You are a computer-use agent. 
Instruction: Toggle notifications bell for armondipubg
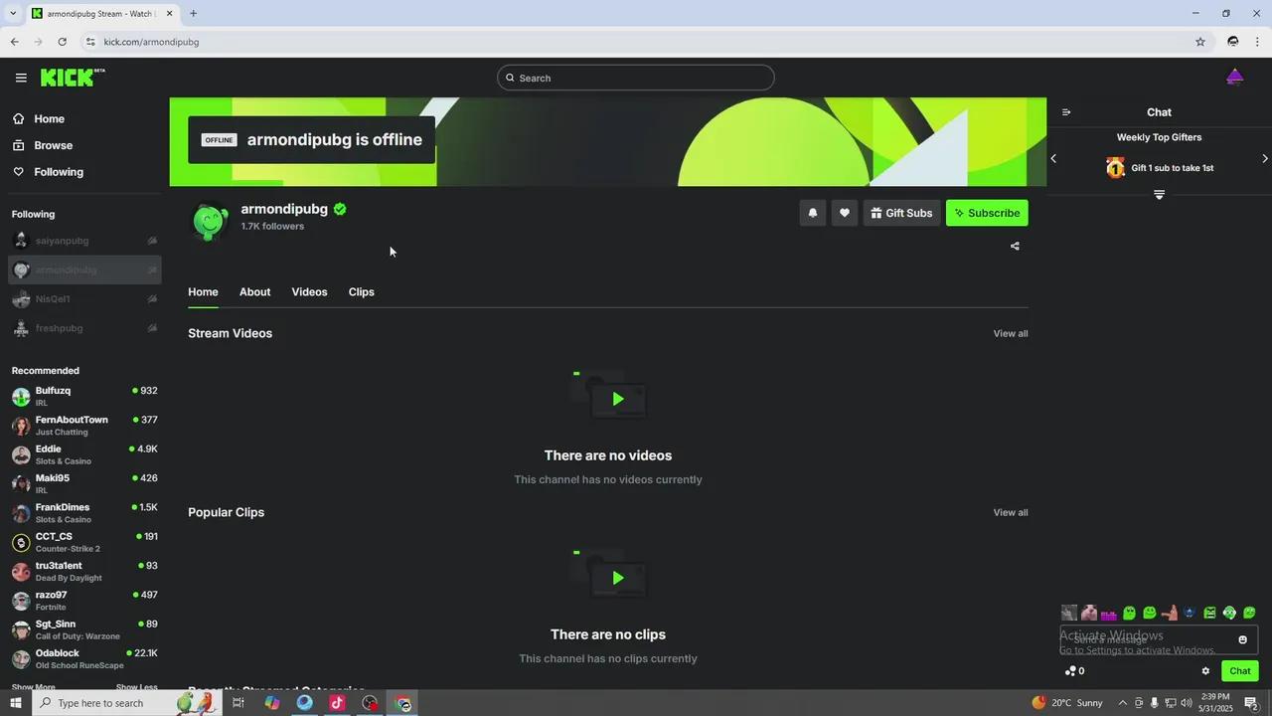pyautogui.click(x=813, y=213)
